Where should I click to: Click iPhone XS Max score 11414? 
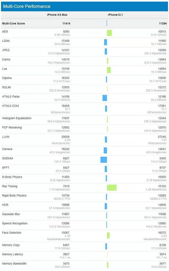click(x=66, y=24)
